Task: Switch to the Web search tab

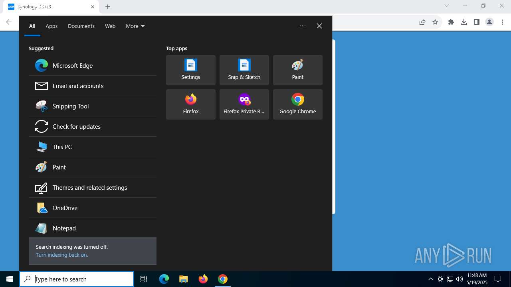Action: click(110, 26)
